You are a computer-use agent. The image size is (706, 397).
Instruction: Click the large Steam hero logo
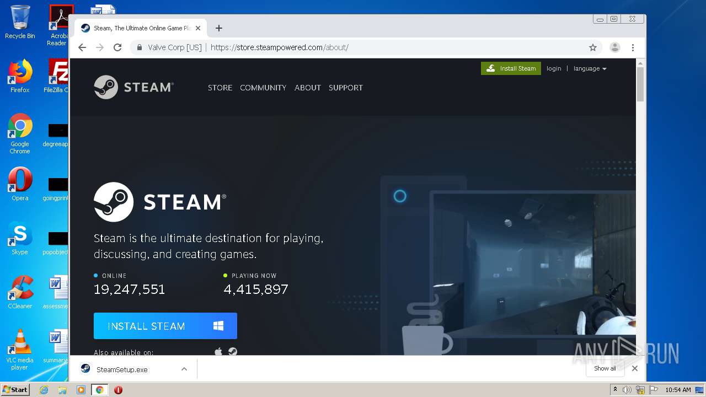tap(160, 202)
